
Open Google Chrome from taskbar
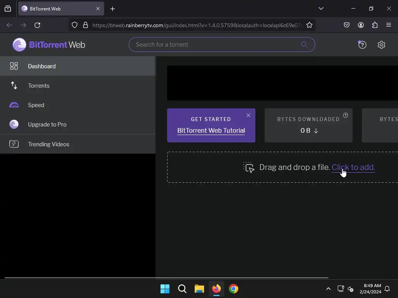(234, 289)
